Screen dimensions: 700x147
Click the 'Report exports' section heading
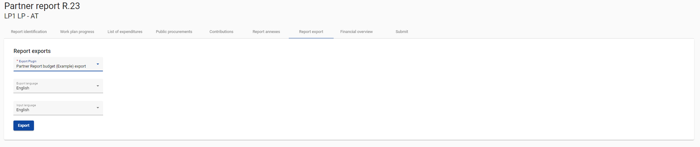[x=32, y=51]
